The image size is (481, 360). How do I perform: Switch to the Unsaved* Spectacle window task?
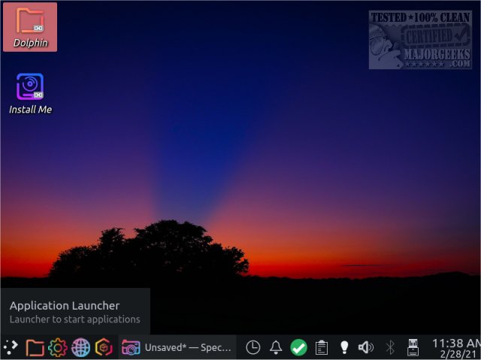pos(177,347)
